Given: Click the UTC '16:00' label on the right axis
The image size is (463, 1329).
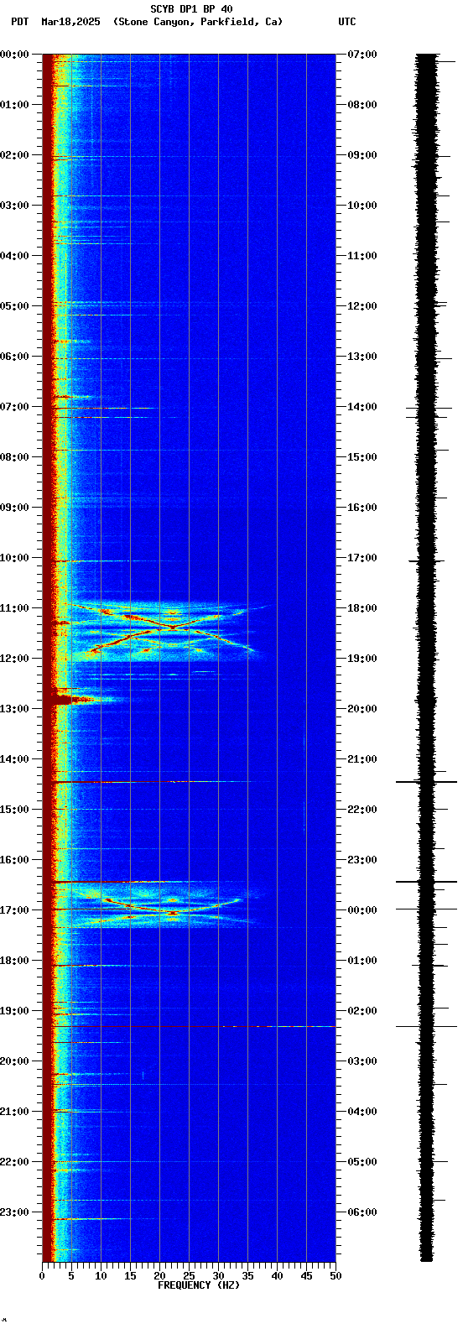Looking at the screenshot, I should [362, 508].
